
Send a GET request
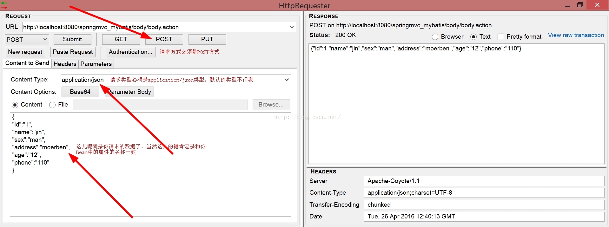[x=121, y=39]
